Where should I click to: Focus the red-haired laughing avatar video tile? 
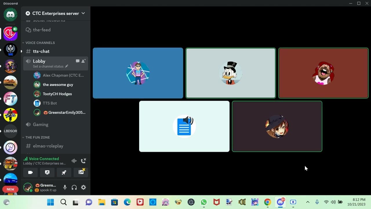point(323,73)
